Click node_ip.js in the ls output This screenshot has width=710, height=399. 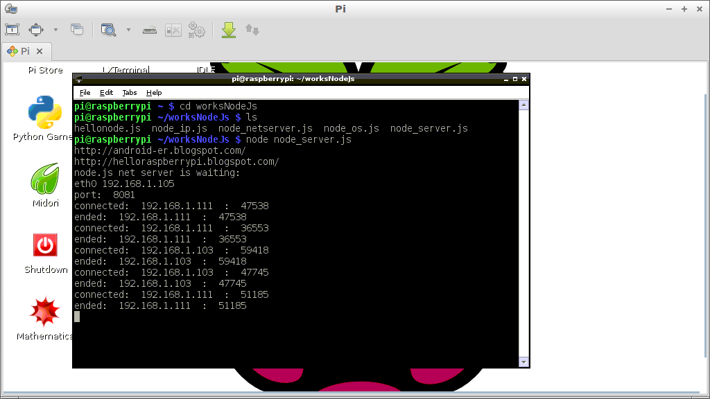click(x=180, y=128)
